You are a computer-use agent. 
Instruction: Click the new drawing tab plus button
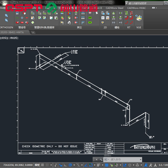click(33, 32)
